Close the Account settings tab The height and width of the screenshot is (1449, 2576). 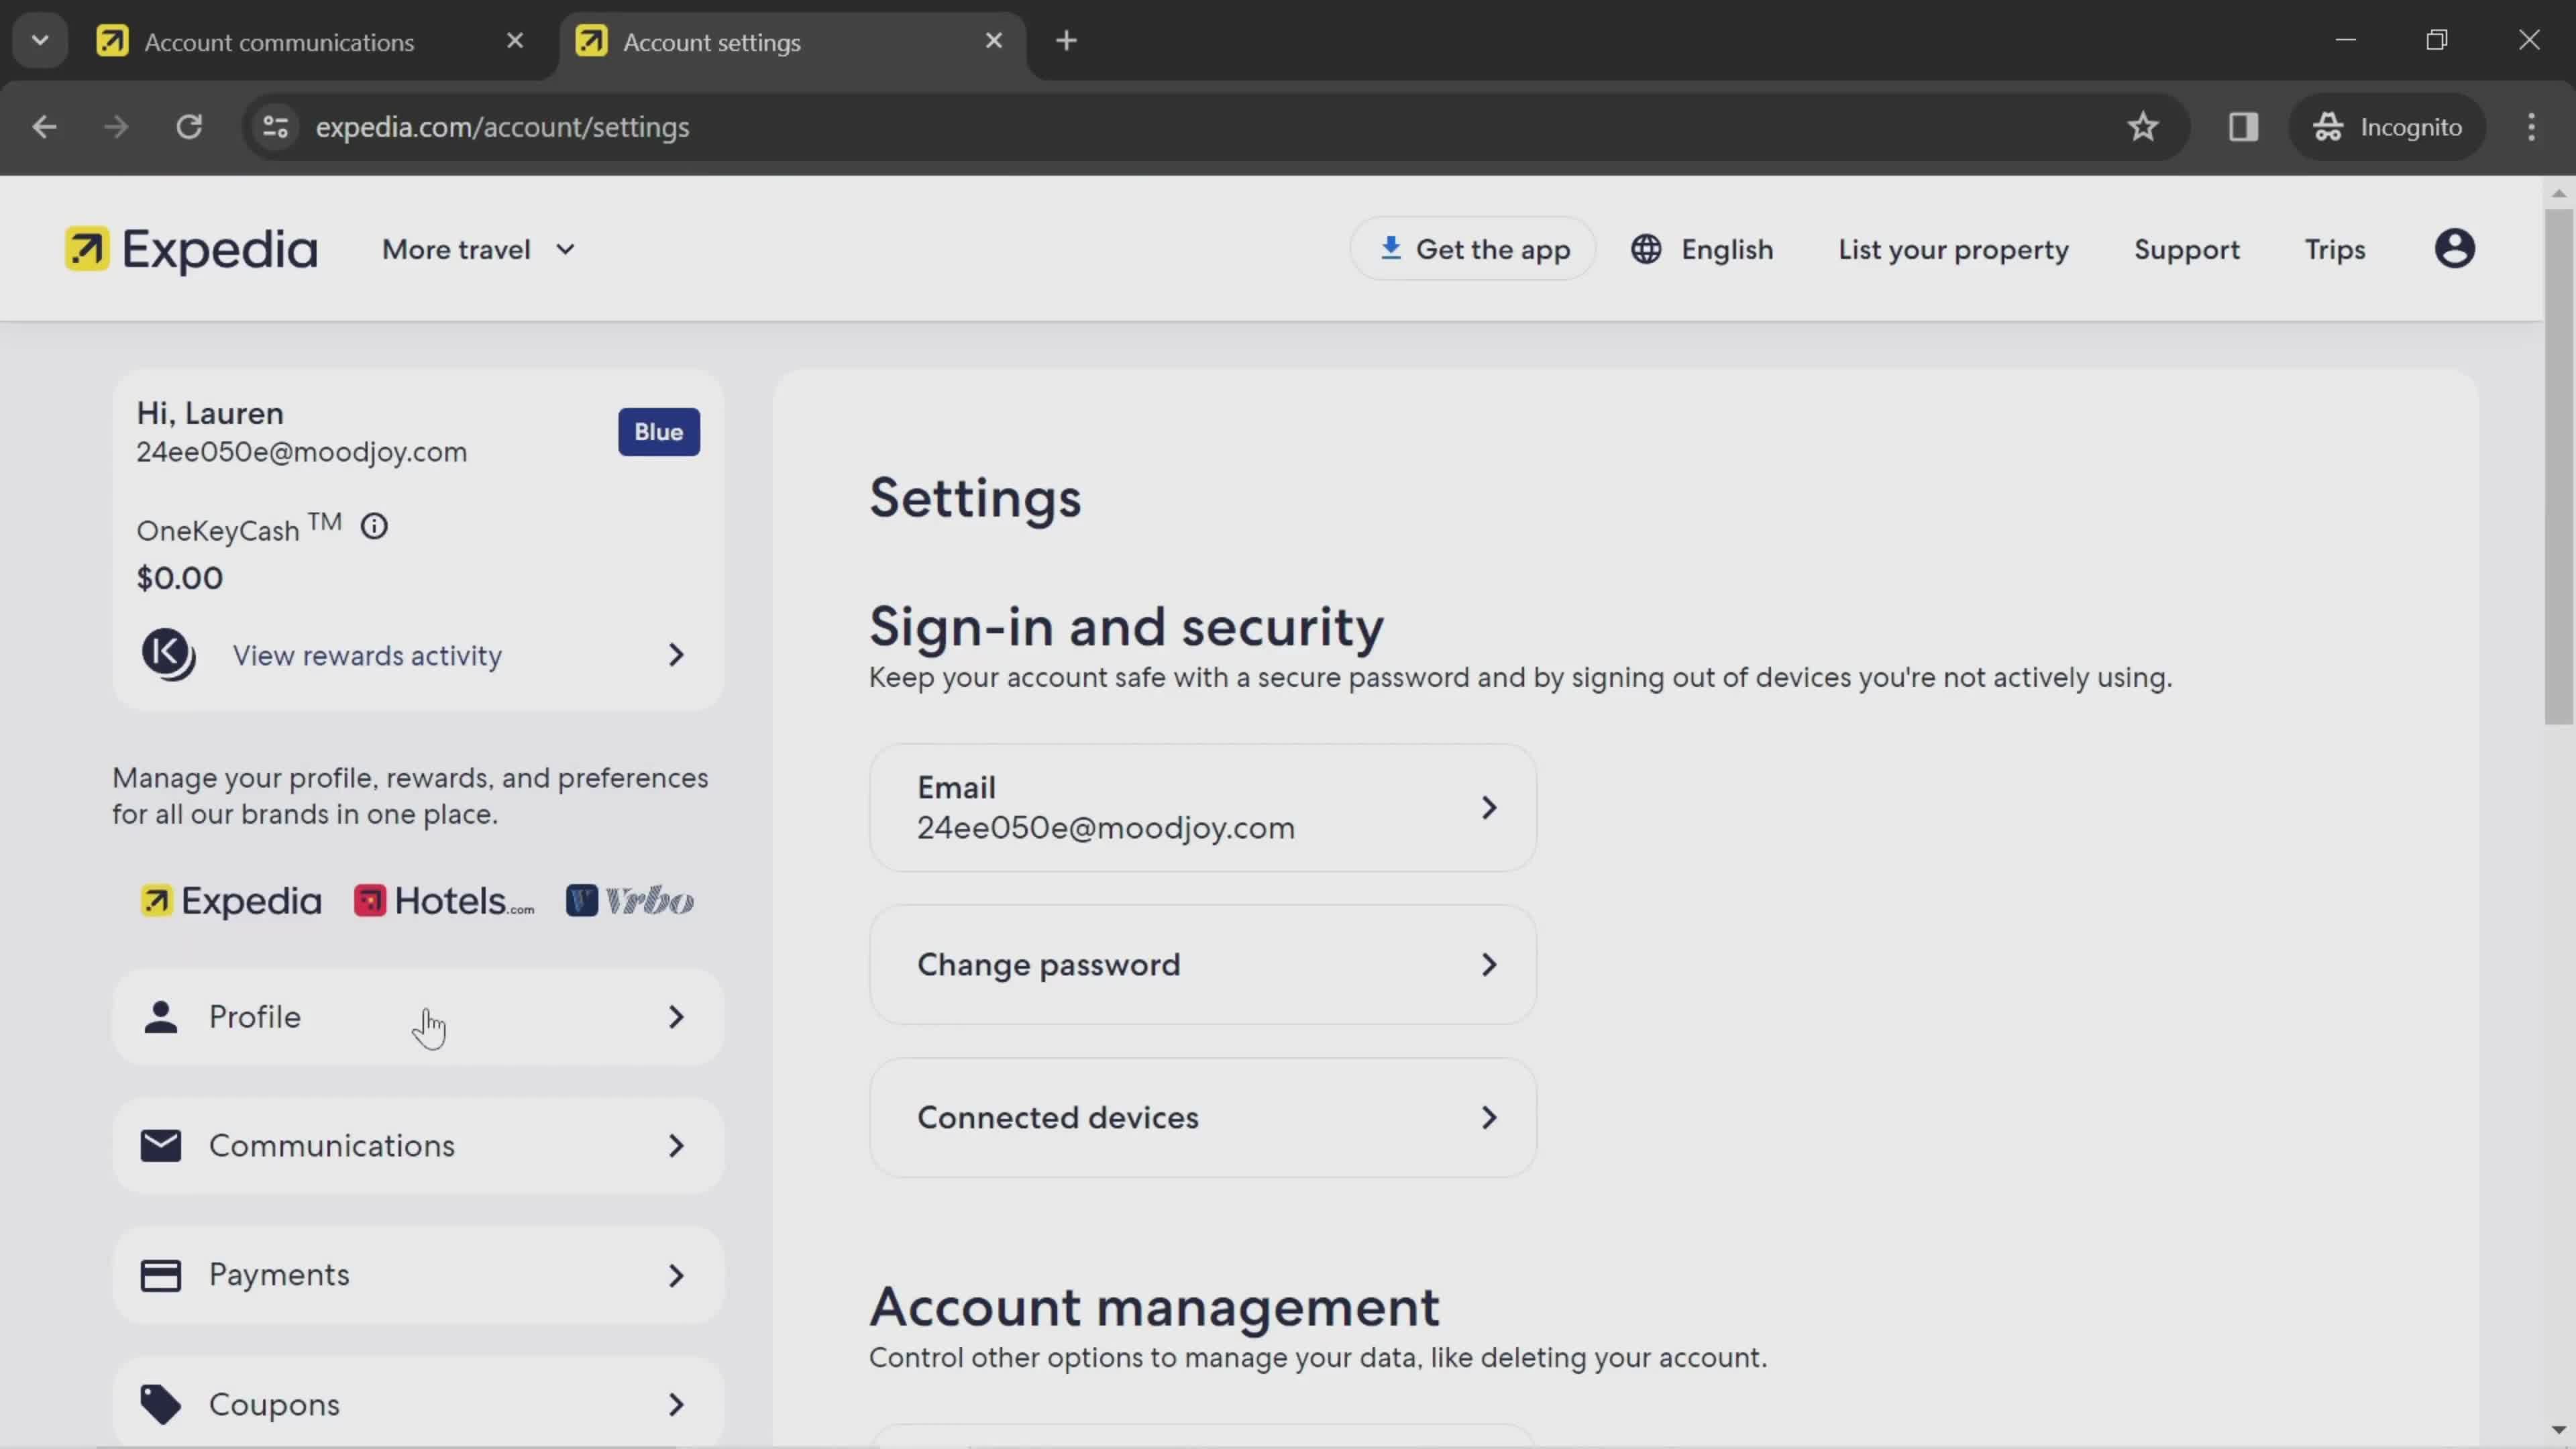(x=993, y=41)
